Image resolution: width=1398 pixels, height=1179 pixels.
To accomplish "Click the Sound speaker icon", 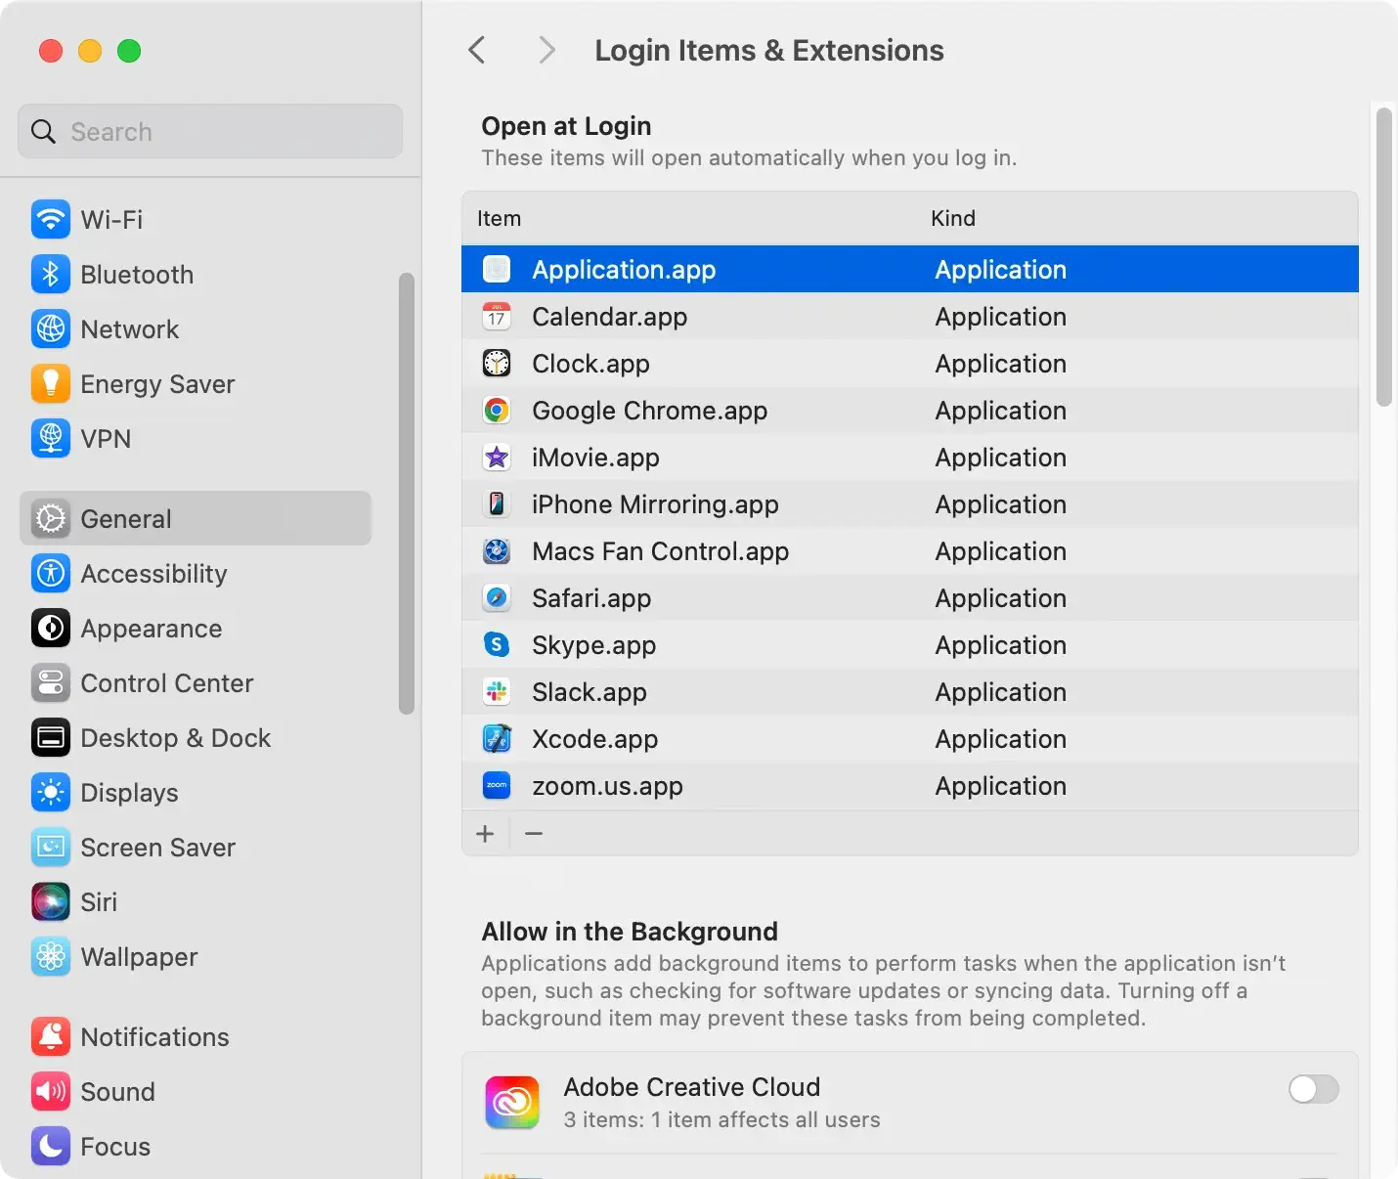I will click(51, 1091).
